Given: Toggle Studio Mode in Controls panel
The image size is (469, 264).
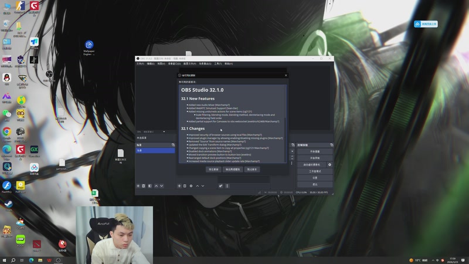Looking at the screenshot, I should [315, 171].
